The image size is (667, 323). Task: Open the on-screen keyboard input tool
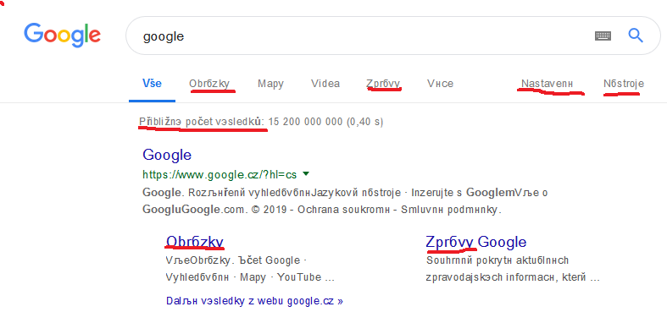pyautogui.click(x=603, y=36)
